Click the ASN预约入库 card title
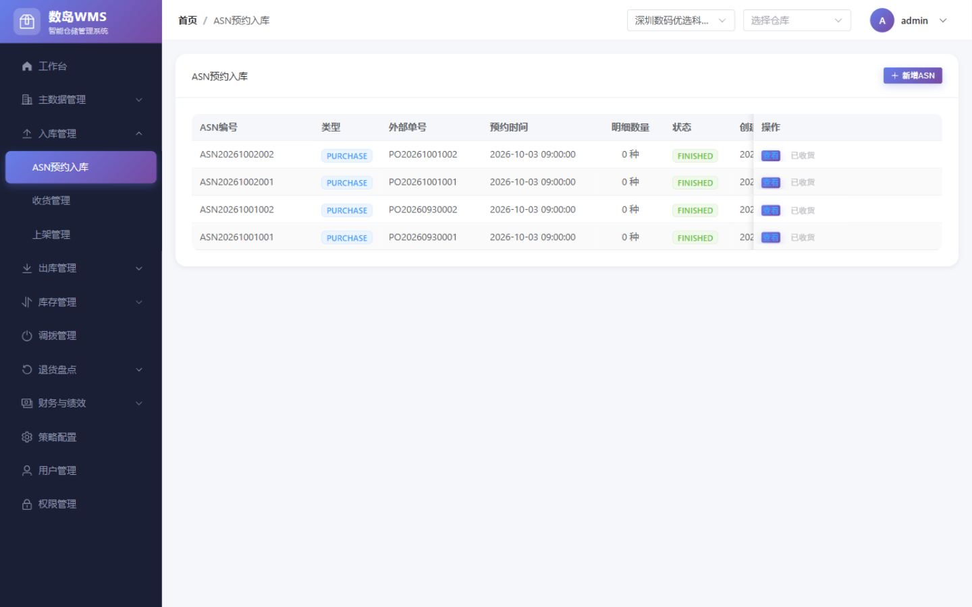Image resolution: width=972 pixels, height=607 pixels. tap(219, 76)
